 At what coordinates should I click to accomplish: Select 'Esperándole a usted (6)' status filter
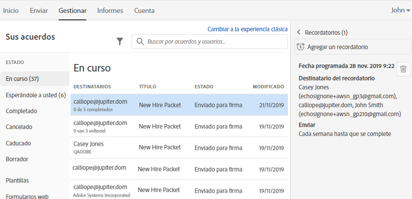[x=36, y=95]
